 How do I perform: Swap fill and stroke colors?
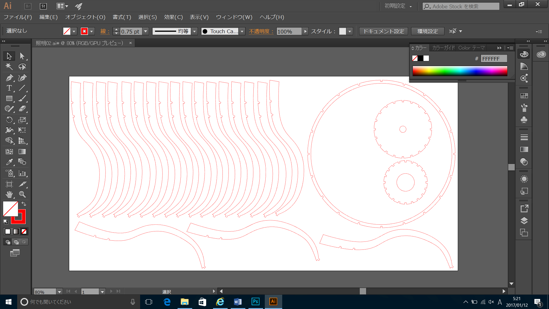[x=24, y=204]
